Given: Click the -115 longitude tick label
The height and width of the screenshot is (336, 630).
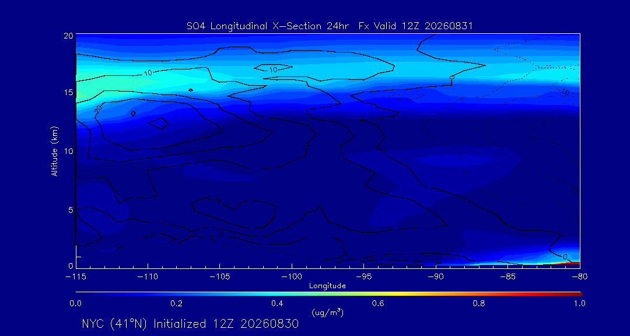Looking at the screenshot, I should [75, 277].
